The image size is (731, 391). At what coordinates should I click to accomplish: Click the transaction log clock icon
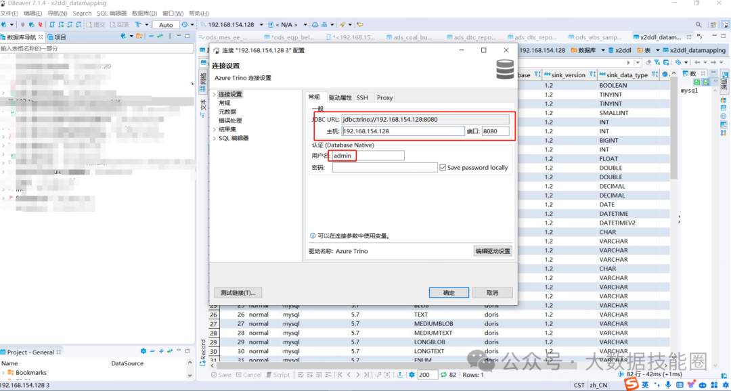185,25
